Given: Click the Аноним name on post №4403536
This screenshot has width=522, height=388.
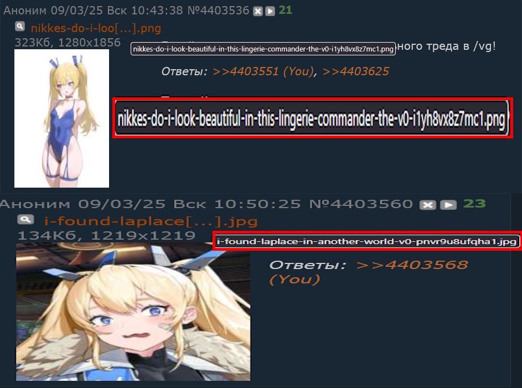Looking at the screenshot, I should pos(25,11).
